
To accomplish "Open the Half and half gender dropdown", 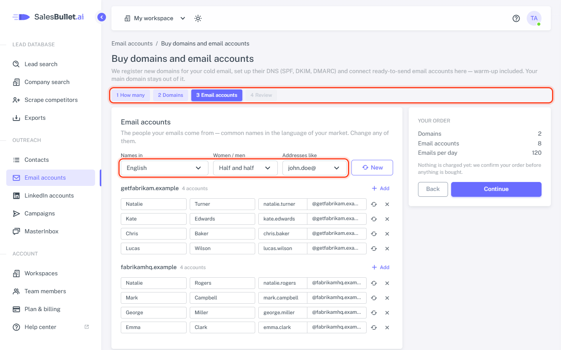I will 245,168.
